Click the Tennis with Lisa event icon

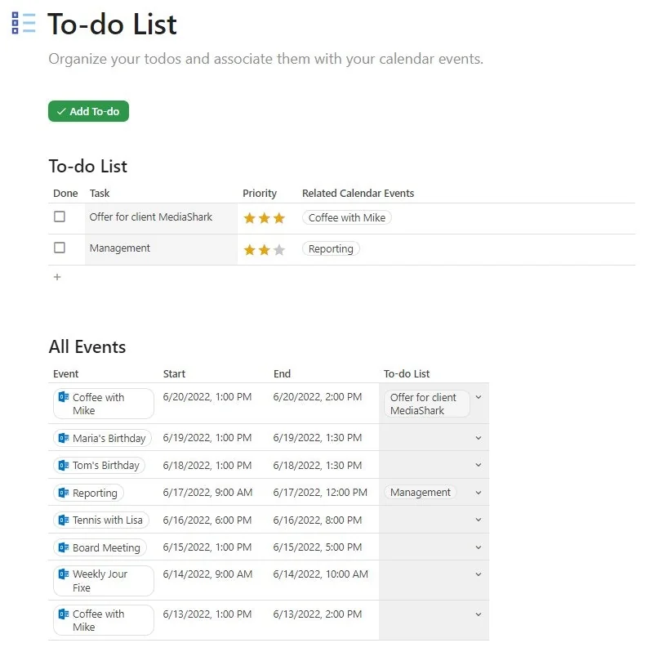[x=65, y=520]
